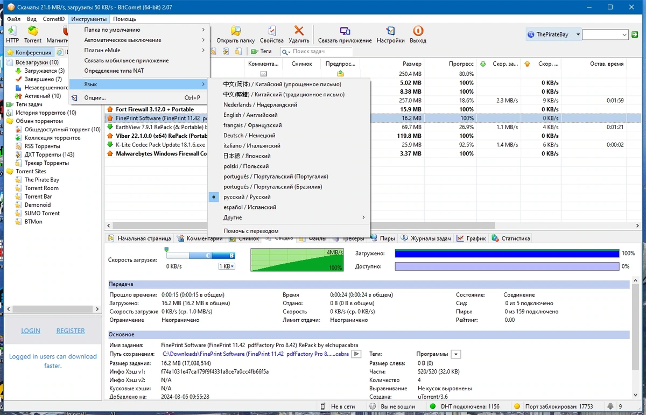Image resolution: width=646 pixels, height=415 pixels.
Task: Click Опции... menu entry
Action: (x=139, y=97)
